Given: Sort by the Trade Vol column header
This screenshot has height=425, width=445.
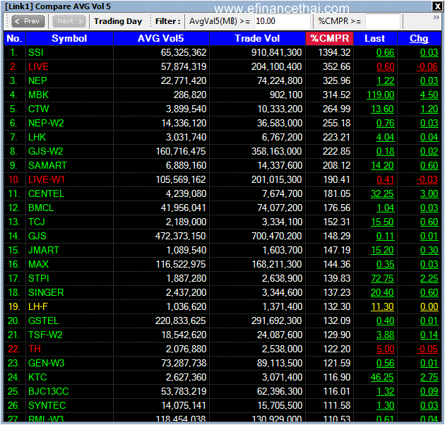Looking at the screenshot, I should tap(257, 38).
